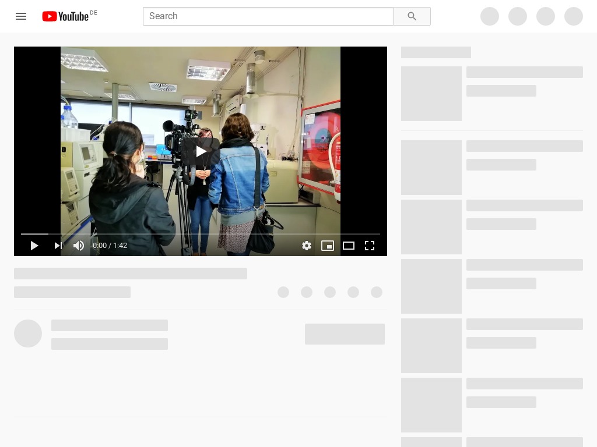The image size is (597, 447).
Task: Click the leftmost header placeholder circle
Action: click(x=490, y=16)
